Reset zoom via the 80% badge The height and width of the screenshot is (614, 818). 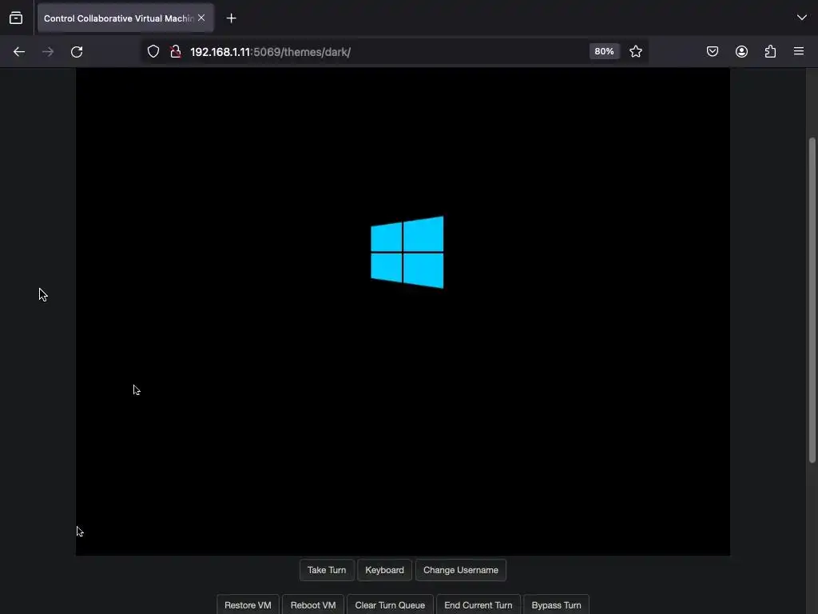click(604, 51)
